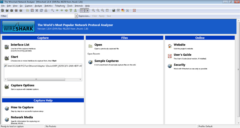This screenshot has height=128, width=240.
Task: Open the Edit menu
Action: (x=9, y=6)
